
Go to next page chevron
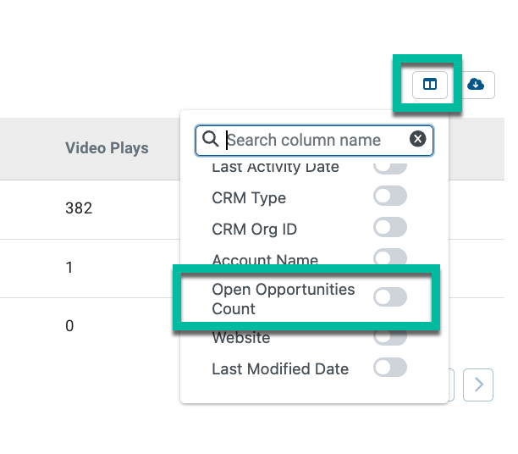(x=478, y=385)
